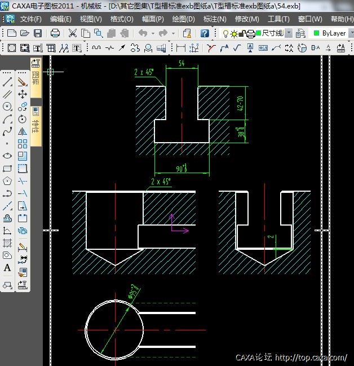Activate the Text tool (letter A)
Image resolution: width=354 pixels, height=366 pixels.
(x=7, y=268)
